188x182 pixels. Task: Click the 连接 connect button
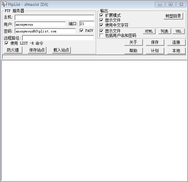[x=176, y=42]
